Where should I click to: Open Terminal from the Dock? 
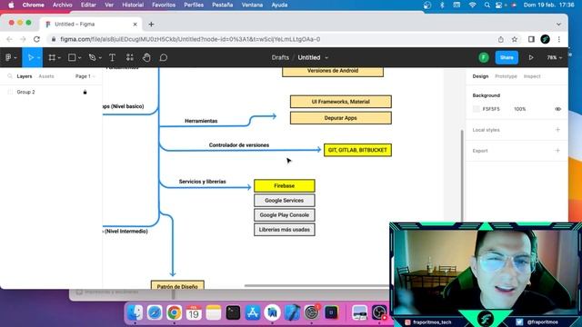pos(233,312)
